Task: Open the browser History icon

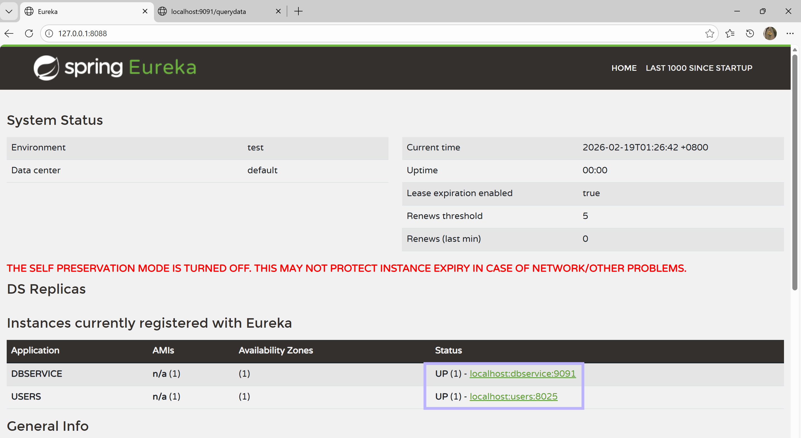Action: tap(750, 33)
